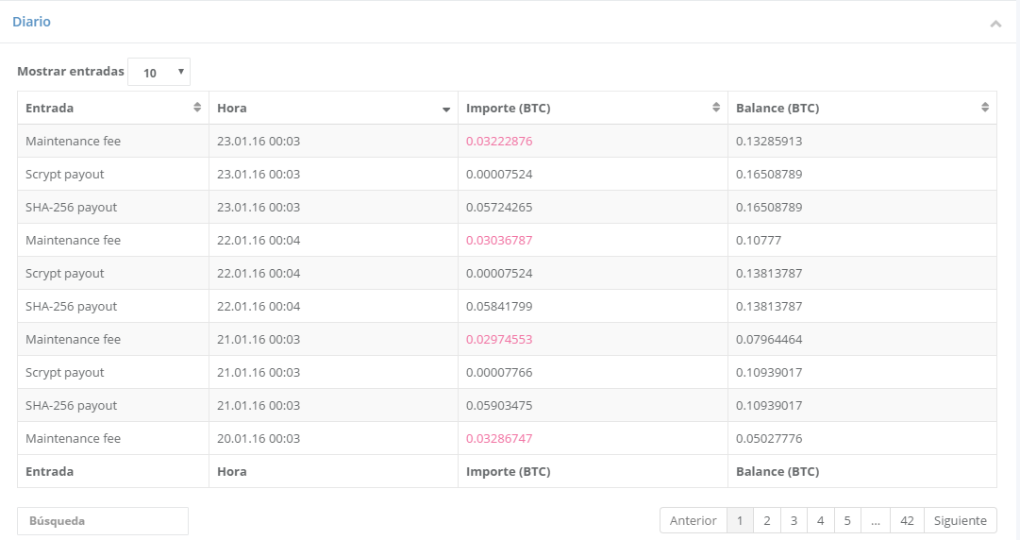Go to page 5
This screenshot has width=1020, height=540.
click(x=847, y=520)
